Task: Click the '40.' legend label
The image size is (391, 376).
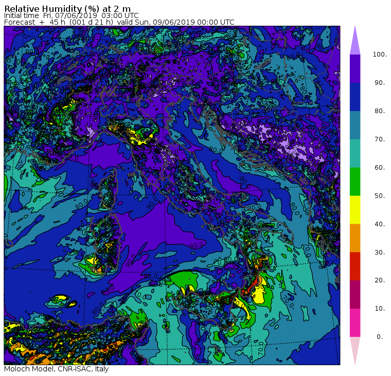Action: point(380,224)
